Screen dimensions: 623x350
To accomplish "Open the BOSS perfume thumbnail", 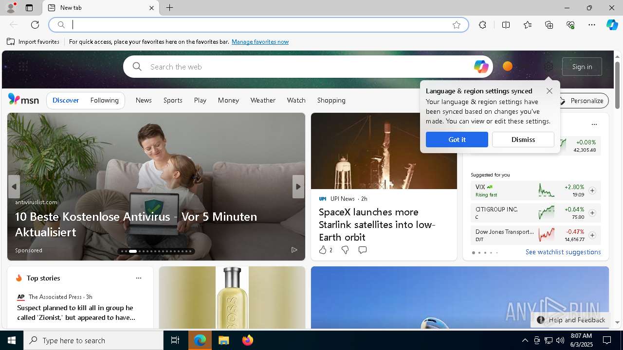I will [232, 297].
